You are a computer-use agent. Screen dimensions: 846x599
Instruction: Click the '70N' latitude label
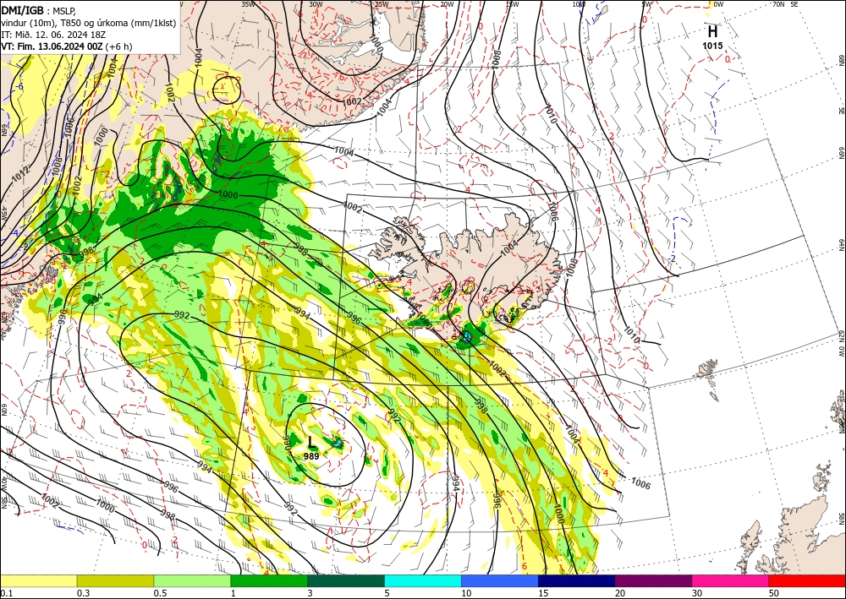778,4
